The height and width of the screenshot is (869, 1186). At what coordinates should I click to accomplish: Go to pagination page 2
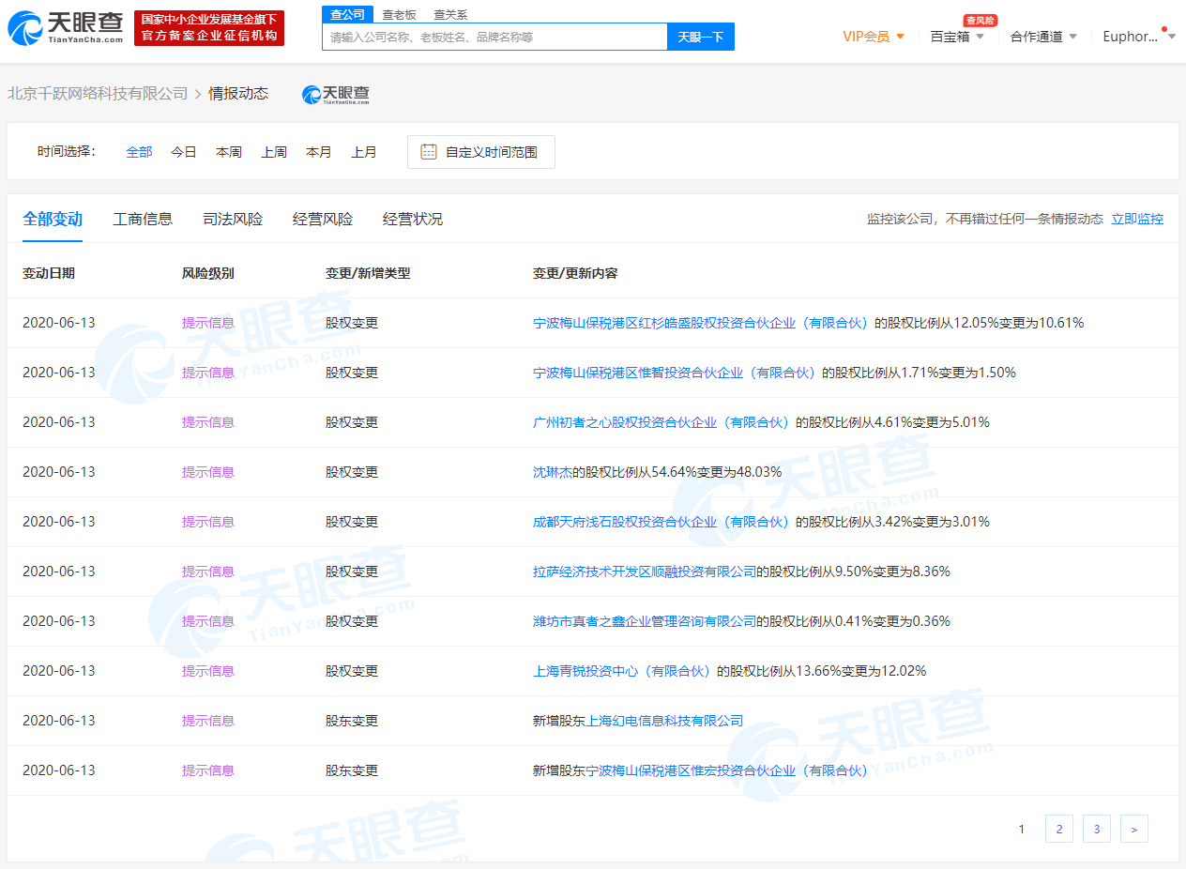tap(1058, 829)
